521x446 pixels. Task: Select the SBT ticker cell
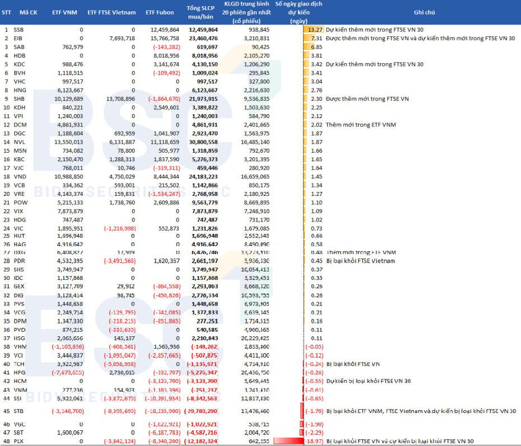pyautogui.click(x=18, y=433)
